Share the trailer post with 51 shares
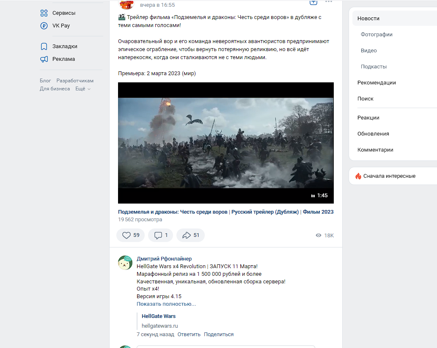The height and width of the screenshot is (348, 437). [190, 235]
